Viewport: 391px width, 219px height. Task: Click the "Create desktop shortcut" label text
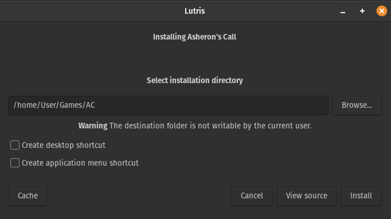coord(64,145)
